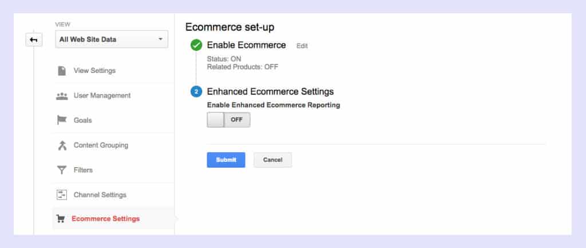Click the Ecommerce shopping cart icon
Viewport: 586px width, 248px height.
point(61,218)
